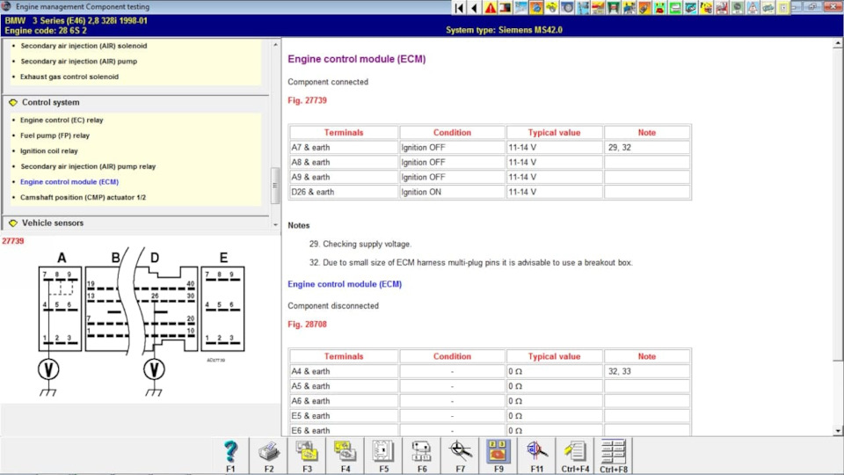Select Engine control (EC) relay
The image size is (844, 475).
(62, 121)
